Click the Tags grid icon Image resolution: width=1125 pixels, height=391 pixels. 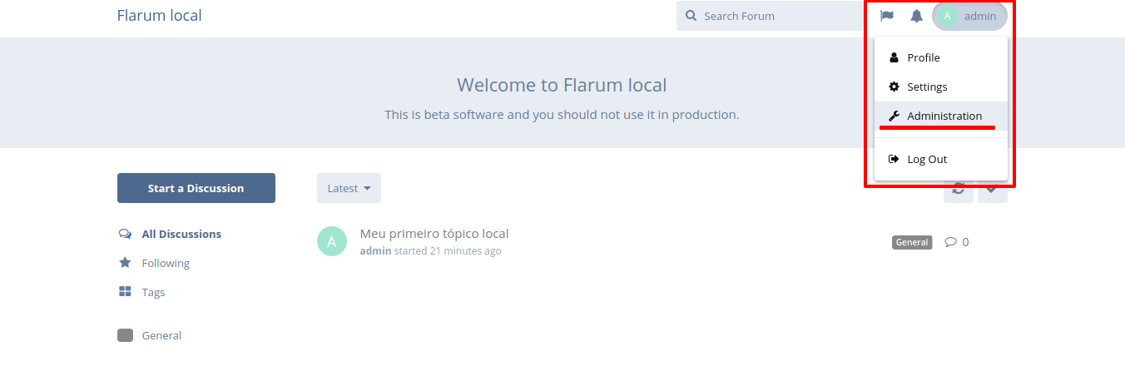click(x=125, y=292)
